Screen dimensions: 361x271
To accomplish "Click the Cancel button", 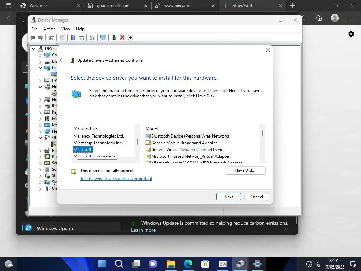I will click(257, 197).
